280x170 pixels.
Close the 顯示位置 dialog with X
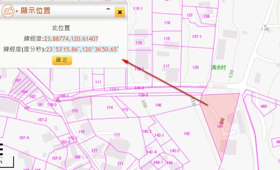click(120, 12)
